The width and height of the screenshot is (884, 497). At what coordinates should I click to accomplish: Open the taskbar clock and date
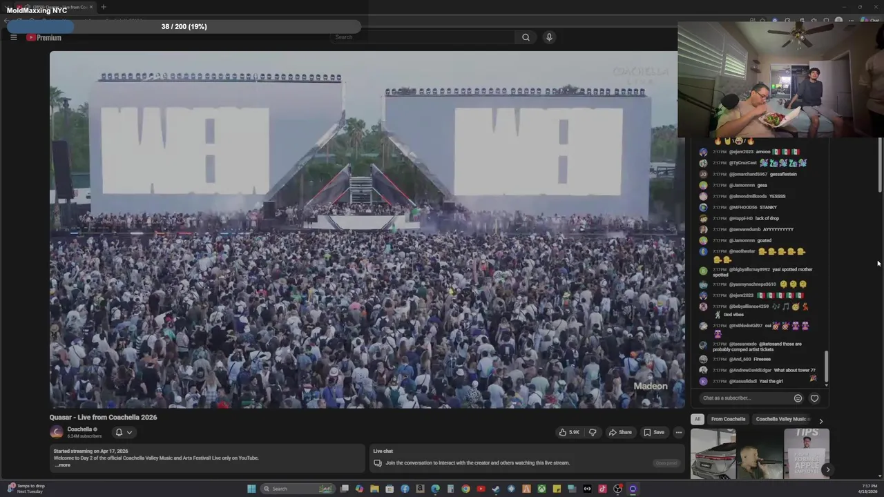click(x=869, y=489)
